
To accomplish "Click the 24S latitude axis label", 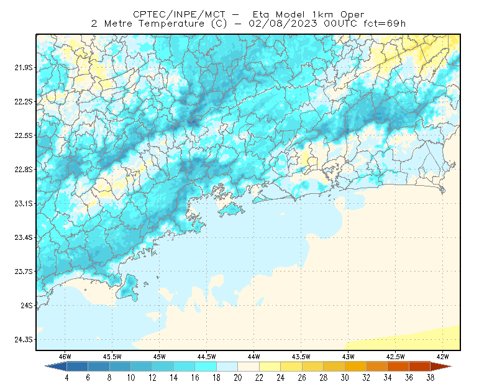I will pos(27,305).
